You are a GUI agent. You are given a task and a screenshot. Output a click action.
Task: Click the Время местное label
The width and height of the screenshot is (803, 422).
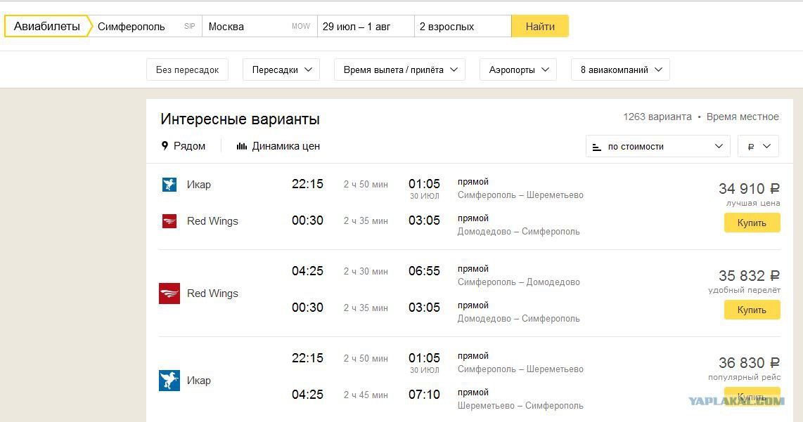743,117
